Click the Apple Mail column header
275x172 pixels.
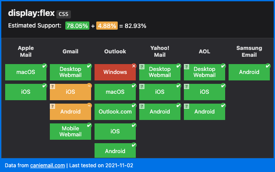[26, 51]
